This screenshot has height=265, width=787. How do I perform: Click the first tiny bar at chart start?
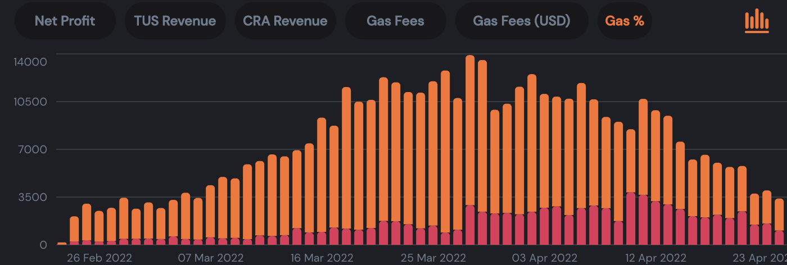coord(62,244)
